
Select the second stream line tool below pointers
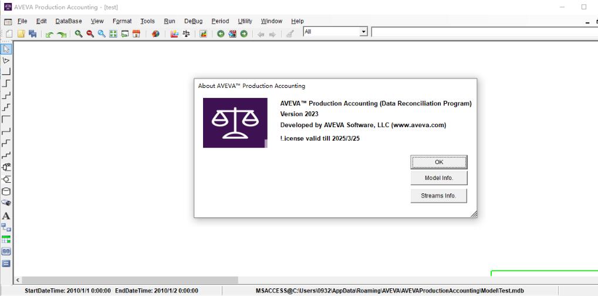click(6, 83)
